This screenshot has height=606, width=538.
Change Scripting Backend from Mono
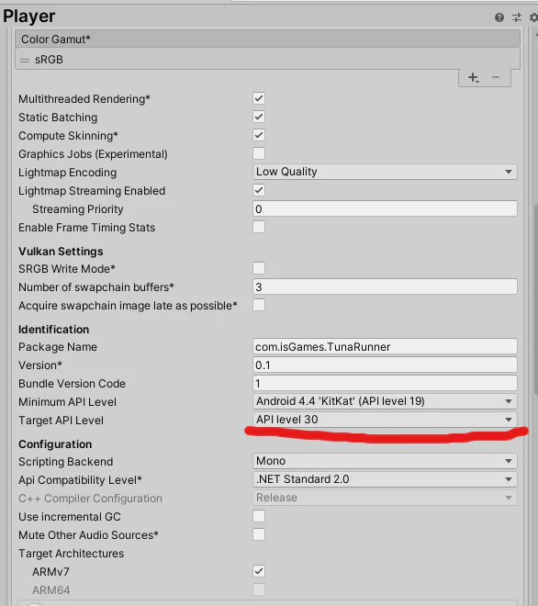385,461
